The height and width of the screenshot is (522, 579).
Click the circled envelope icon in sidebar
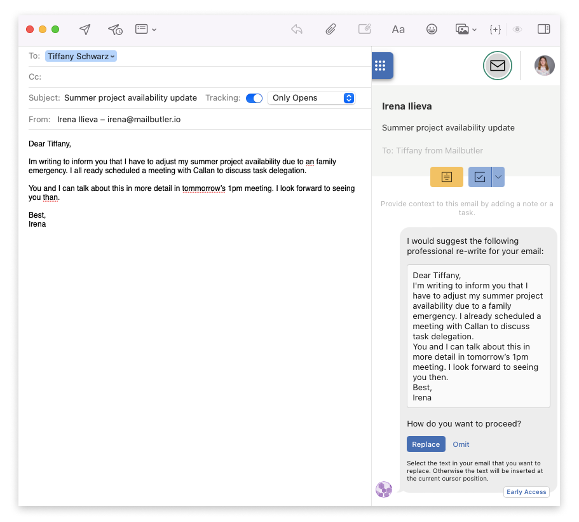(x=498, y=66)
